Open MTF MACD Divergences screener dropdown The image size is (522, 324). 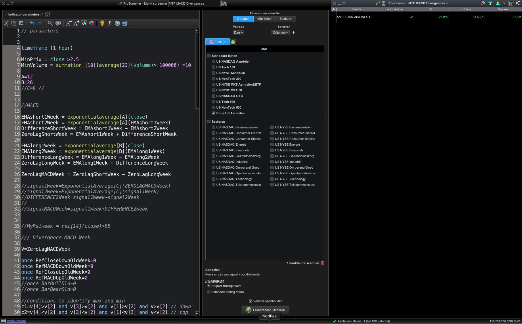coord(428,3)
